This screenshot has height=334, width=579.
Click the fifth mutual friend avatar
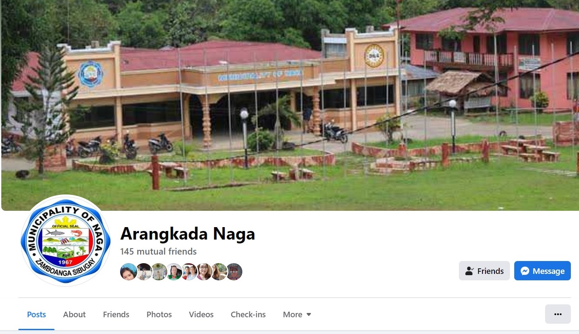coord(189,272)
